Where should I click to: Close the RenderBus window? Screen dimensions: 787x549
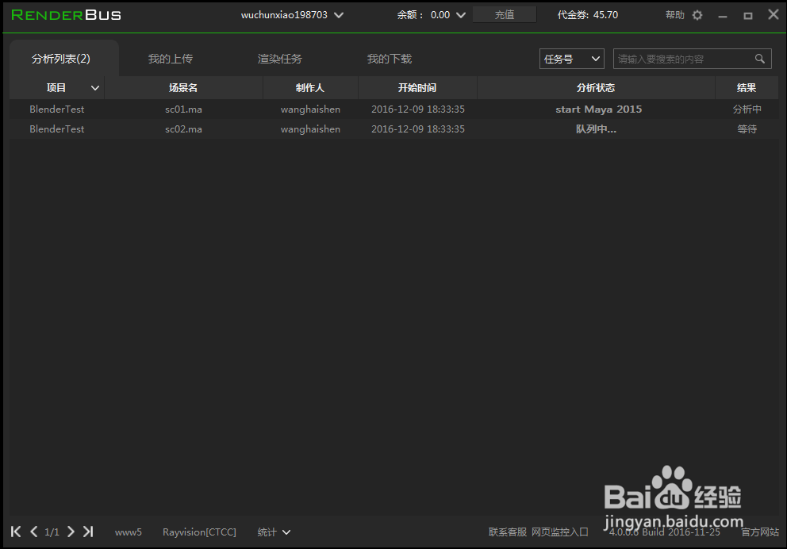point(774,14)
